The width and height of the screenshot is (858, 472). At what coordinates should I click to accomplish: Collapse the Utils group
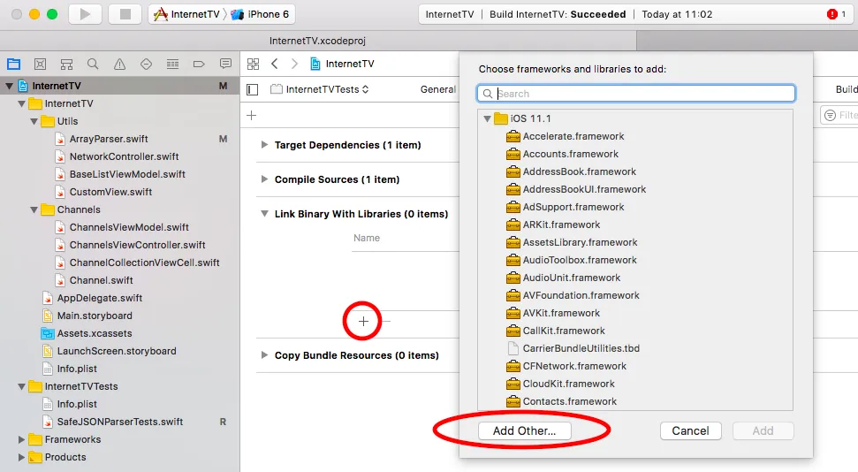coord(34,122)
